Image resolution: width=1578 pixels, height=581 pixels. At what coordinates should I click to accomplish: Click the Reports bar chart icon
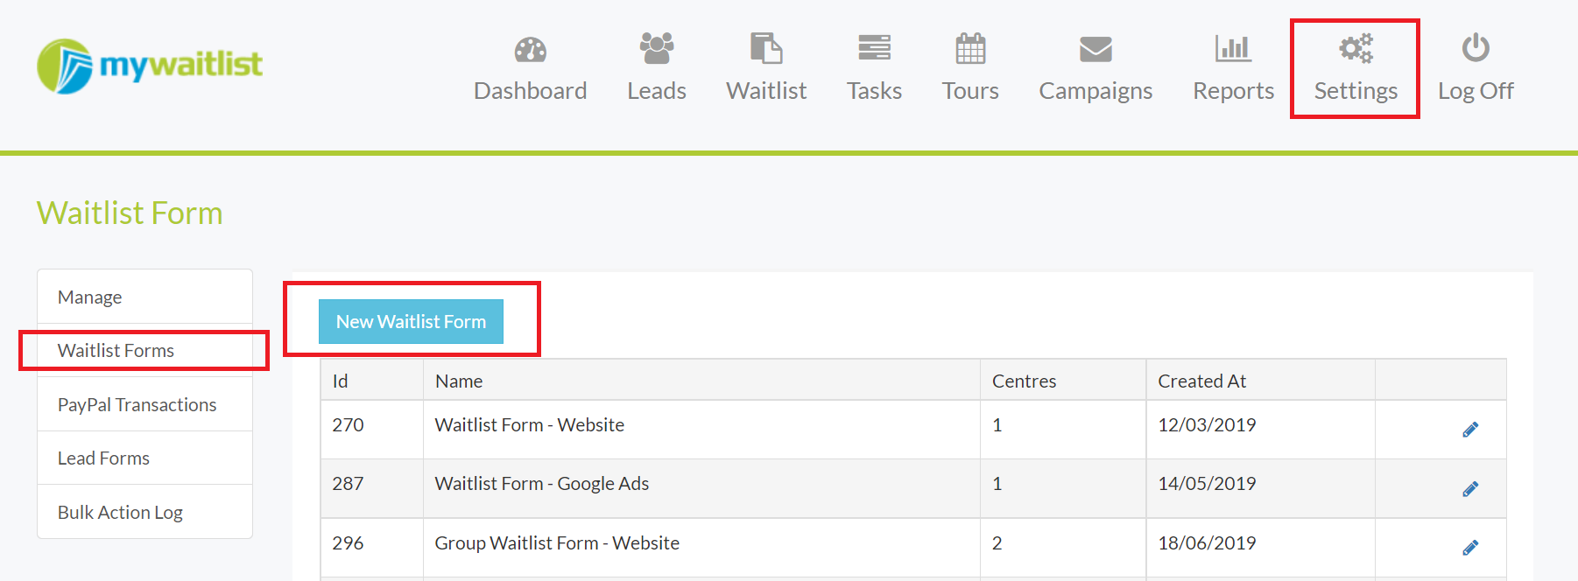(1233, 48)
